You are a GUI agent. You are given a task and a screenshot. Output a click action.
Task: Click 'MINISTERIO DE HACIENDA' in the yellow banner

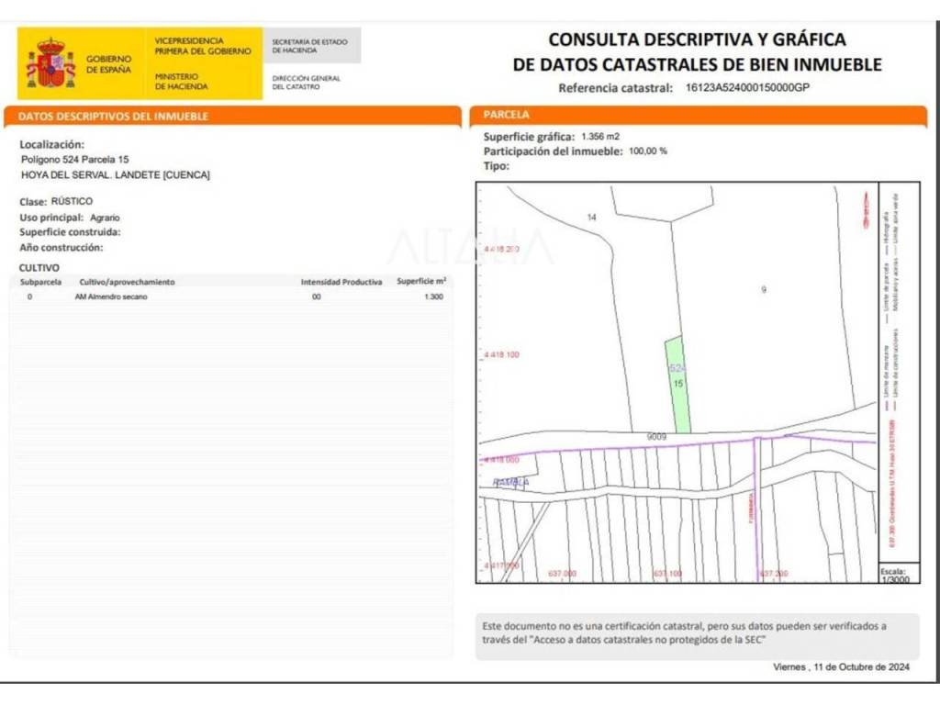[x=181, y=82]
